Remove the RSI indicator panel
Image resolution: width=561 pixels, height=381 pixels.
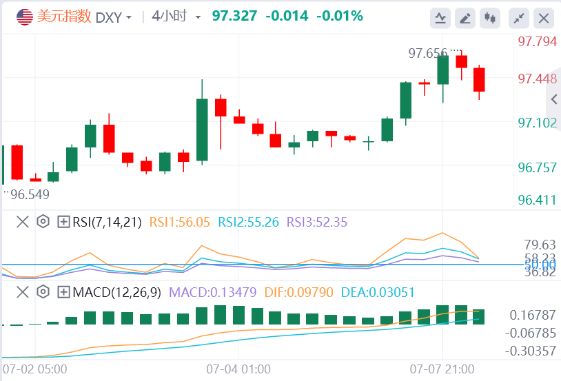tap(23, 222)
